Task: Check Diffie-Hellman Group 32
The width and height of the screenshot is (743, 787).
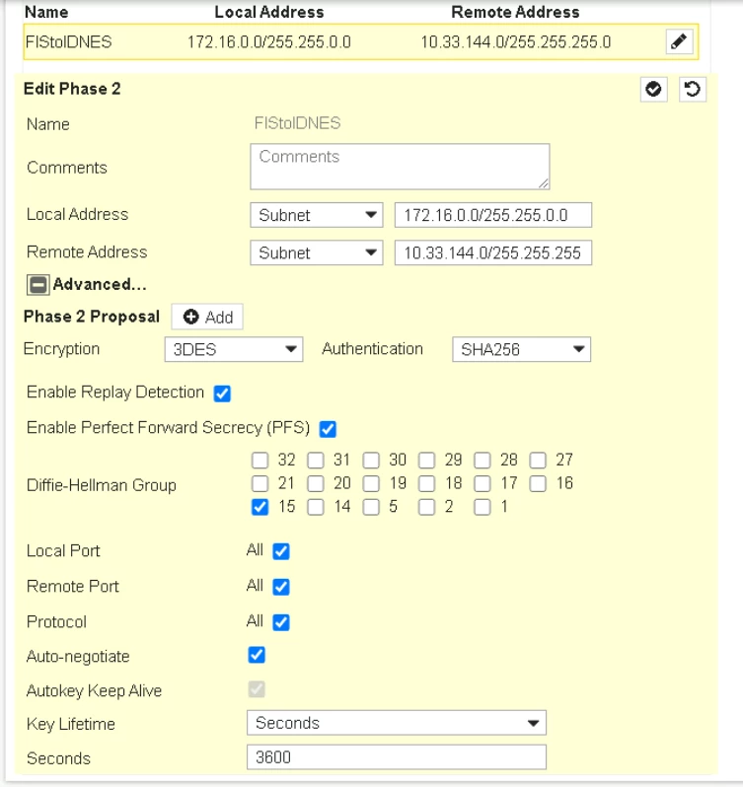Action: (260, 460)
